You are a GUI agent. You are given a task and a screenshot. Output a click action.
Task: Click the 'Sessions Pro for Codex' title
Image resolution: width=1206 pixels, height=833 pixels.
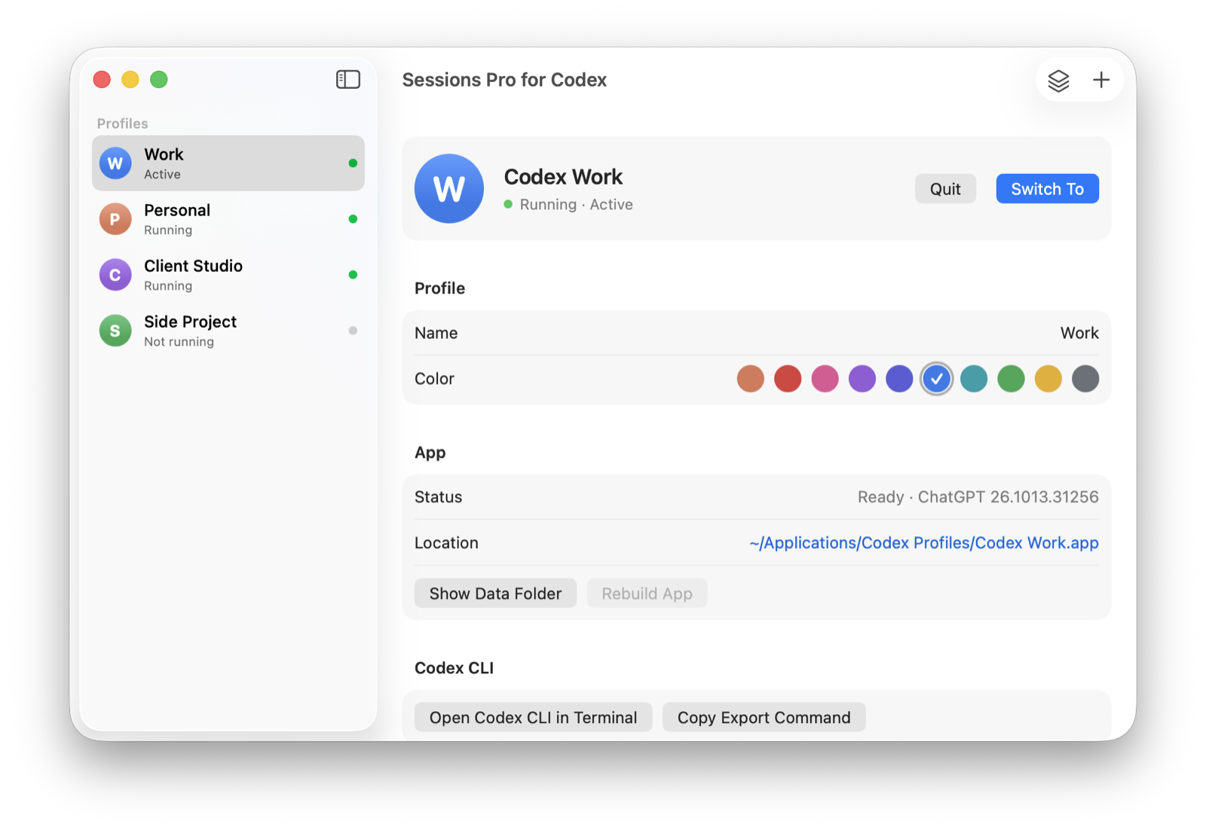point(504,80)
